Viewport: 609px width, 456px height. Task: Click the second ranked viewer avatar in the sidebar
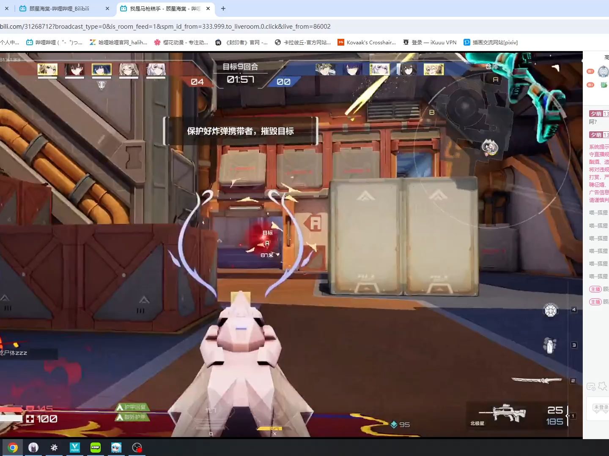coord(604,85)
